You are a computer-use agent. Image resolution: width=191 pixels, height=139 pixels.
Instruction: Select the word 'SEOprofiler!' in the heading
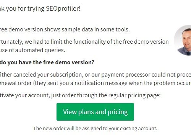click(63, 9)
